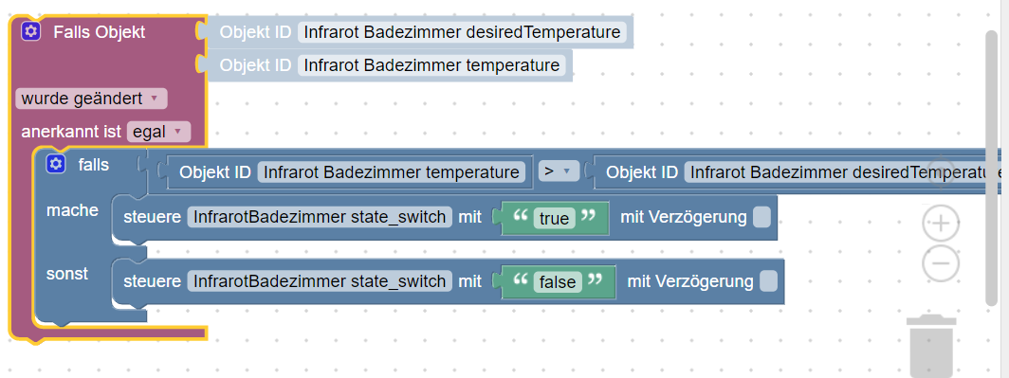
Task: Click the trash can icon
Action: (931, 343)
